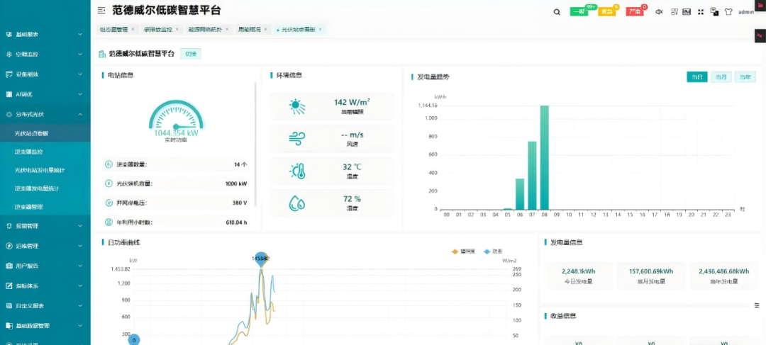The height and width of the screenshot is (345, 766).
Task: Select the 当月 period option
Action: click(721, 77)
